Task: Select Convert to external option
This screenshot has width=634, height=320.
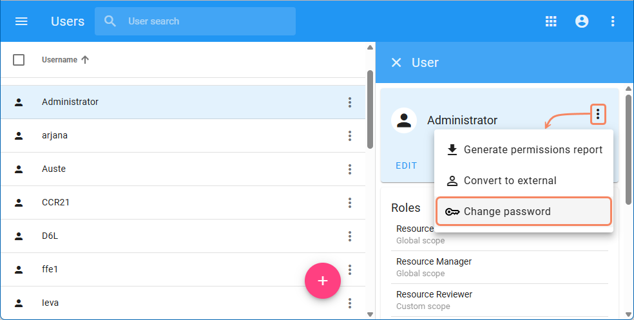Action: [x=510, y=181]
